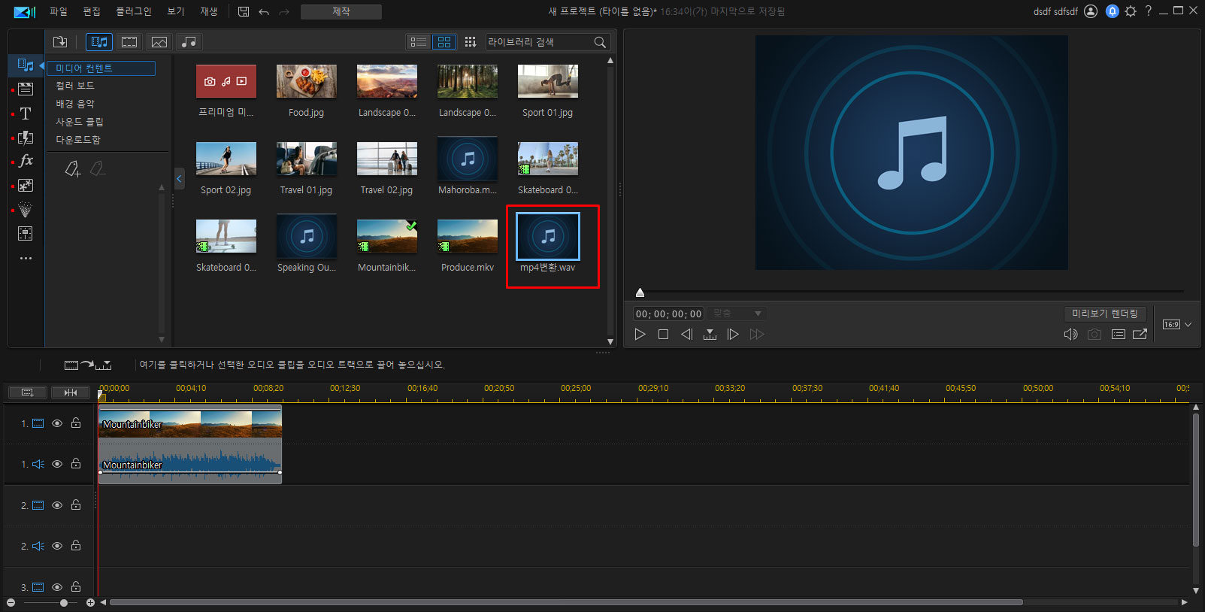Hide video track 1 with eye icon
The height and width of the screenshot is (612, 1205).
[x=57, y=423]
